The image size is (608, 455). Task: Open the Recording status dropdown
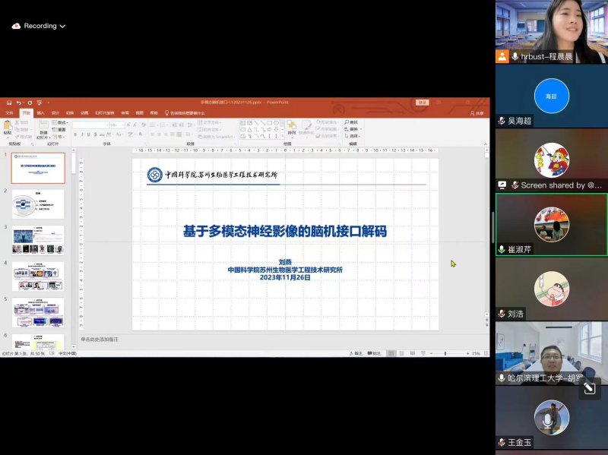(x=62, y=26)
